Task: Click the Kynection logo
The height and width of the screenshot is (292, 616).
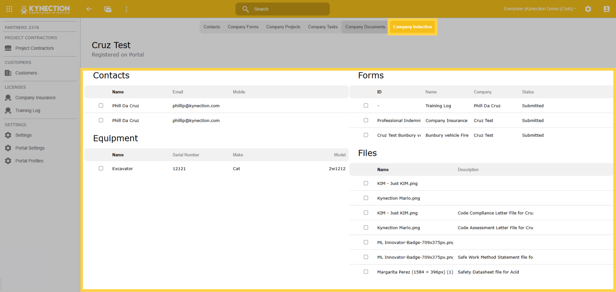Action: (x=45, y=9)
